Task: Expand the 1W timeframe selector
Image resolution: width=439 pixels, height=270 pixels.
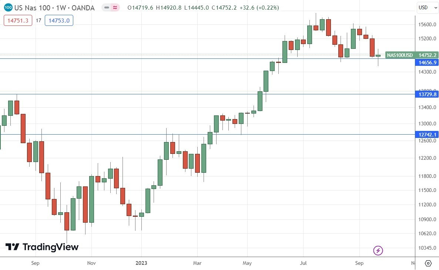Action: tap(61, 7)
